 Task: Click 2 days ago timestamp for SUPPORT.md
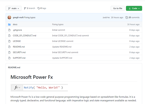point(134,58)
